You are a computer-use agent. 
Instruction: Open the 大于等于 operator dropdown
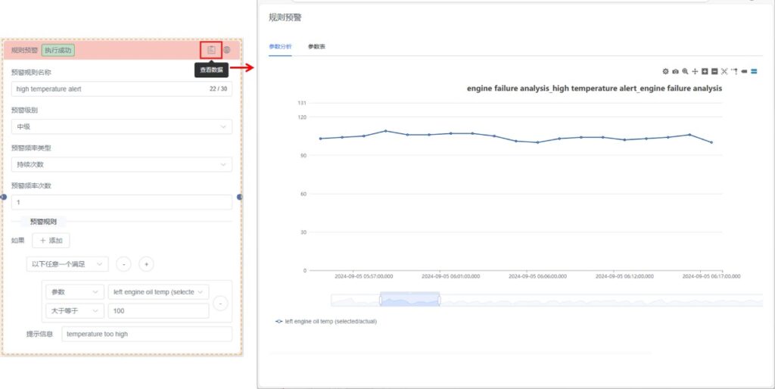click(74, 311)
